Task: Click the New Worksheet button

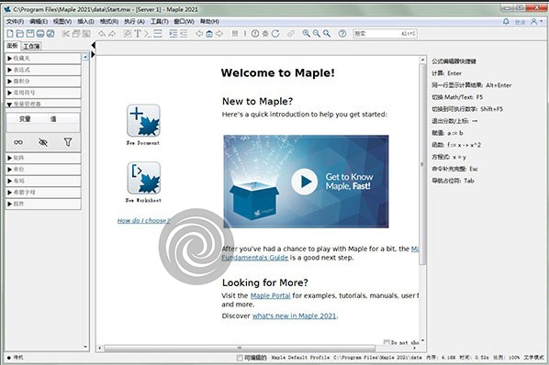Action: click(x=143, y=182)
